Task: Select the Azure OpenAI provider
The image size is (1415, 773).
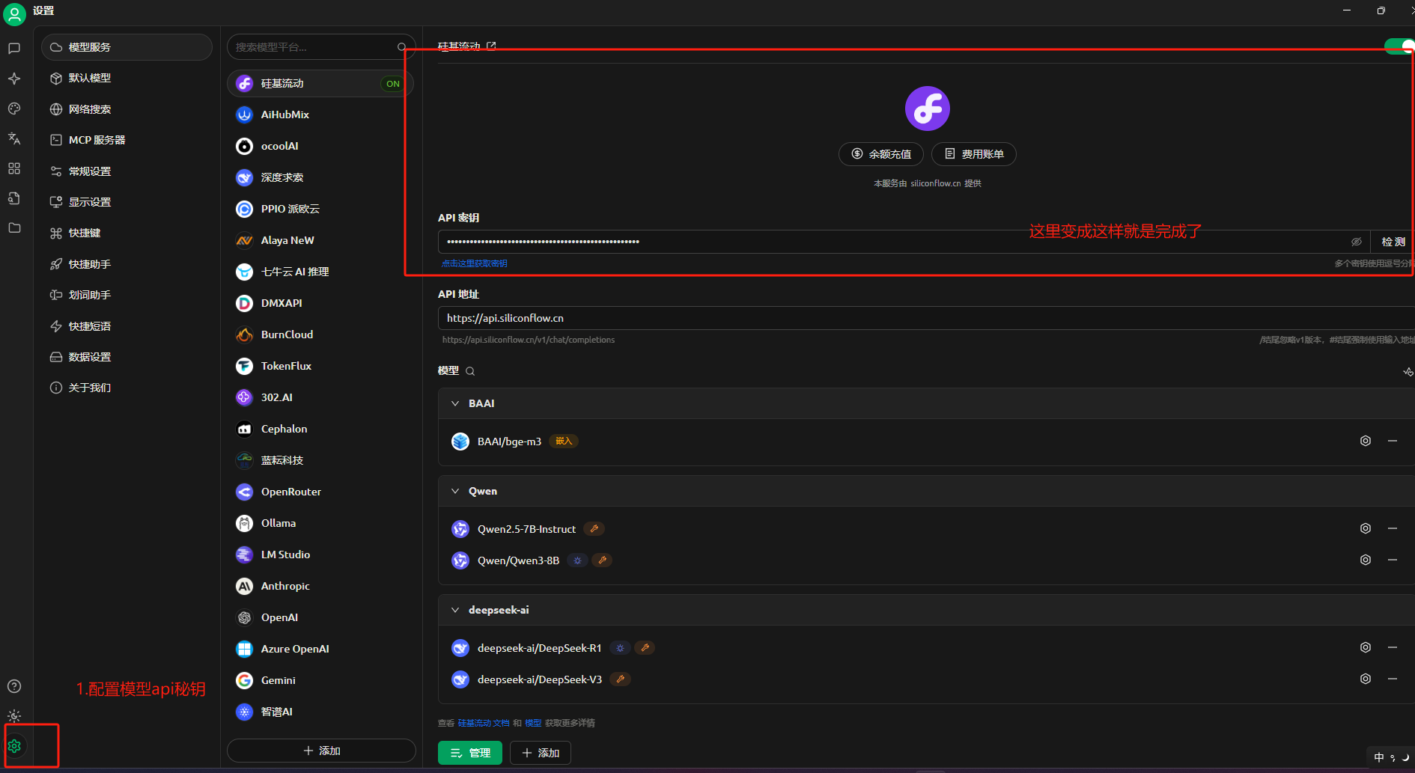Action: 320,649
